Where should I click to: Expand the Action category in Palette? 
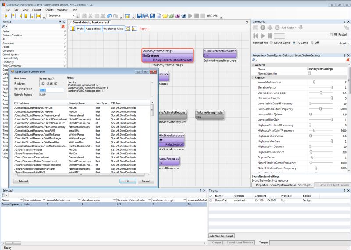click(64, 32)
